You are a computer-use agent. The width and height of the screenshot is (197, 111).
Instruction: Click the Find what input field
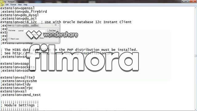(x=31, y=31)
